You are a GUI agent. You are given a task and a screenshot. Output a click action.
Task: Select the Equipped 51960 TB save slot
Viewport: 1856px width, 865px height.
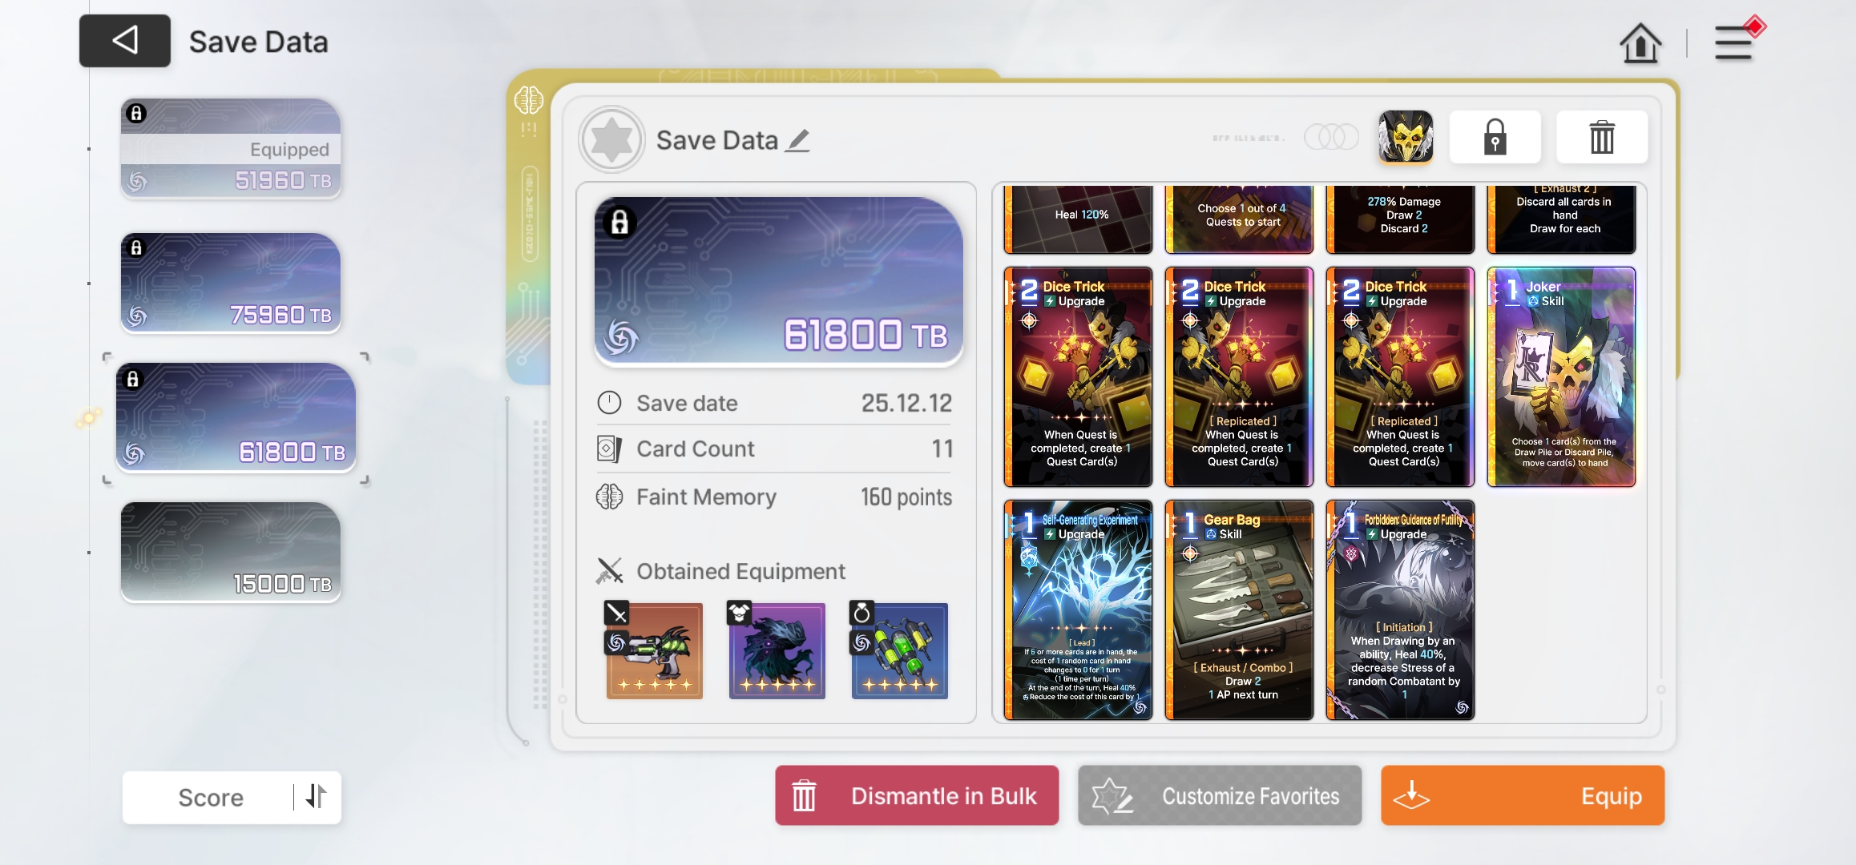point(231,149)
